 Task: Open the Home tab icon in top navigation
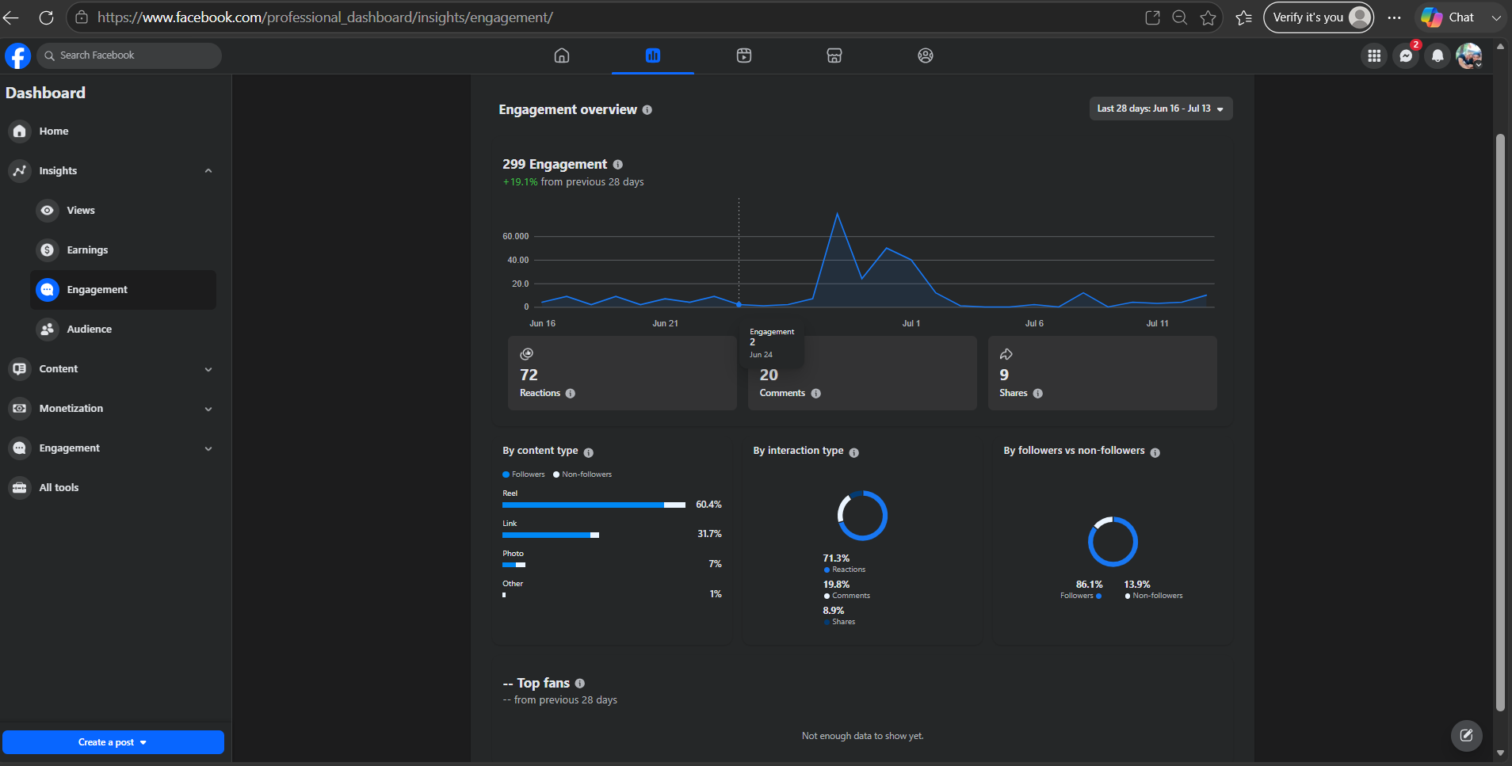point(562,55)
